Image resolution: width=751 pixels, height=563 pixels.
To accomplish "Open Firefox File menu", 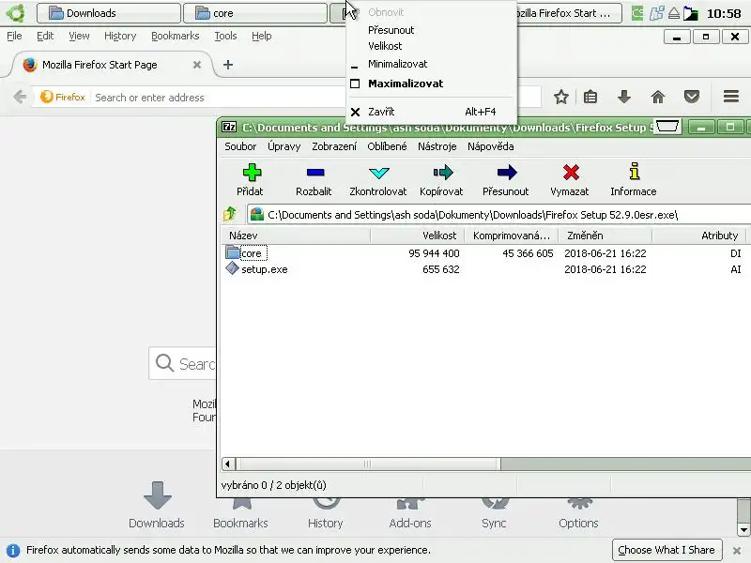I will pyautogui.click(x=14, y=36).
